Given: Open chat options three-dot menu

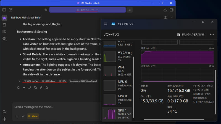Looking at the screenshot, I should (172, 17).
